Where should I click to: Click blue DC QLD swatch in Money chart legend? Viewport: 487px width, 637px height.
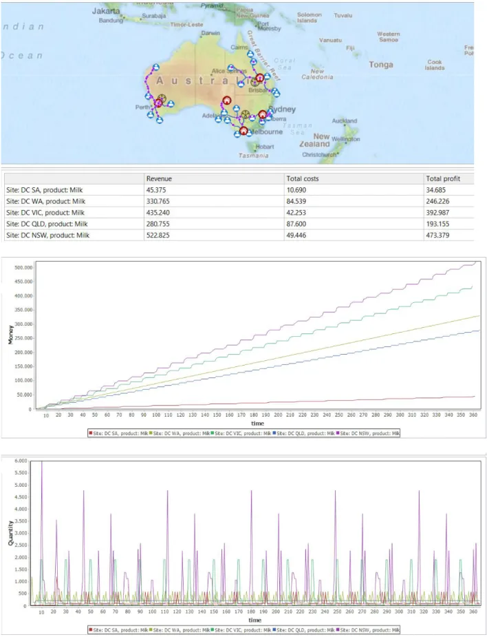tap(274, 433)
